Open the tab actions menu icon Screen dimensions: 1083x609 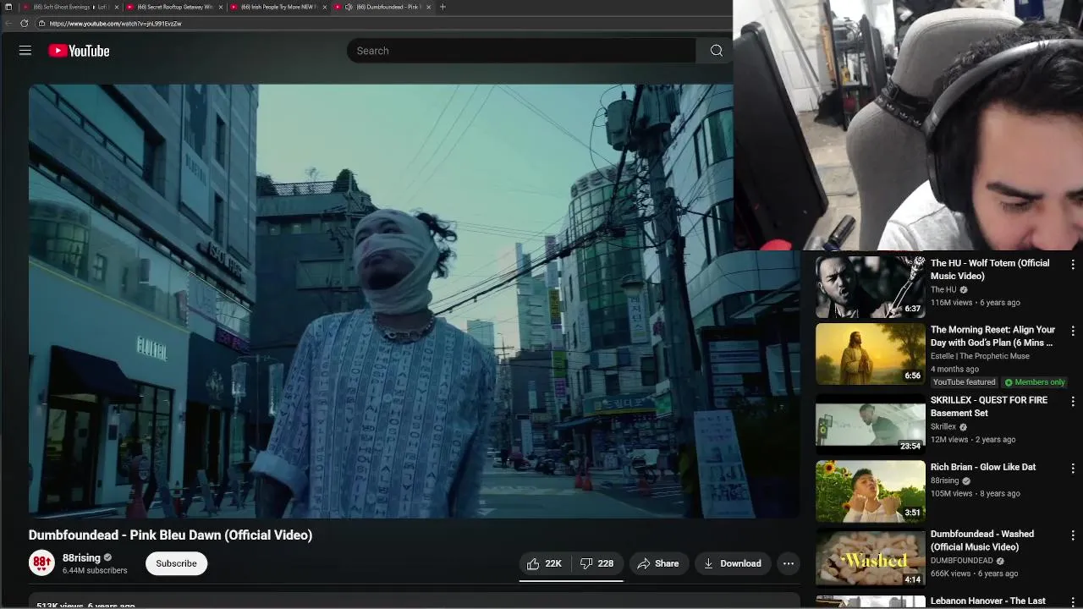pos(8,7)
